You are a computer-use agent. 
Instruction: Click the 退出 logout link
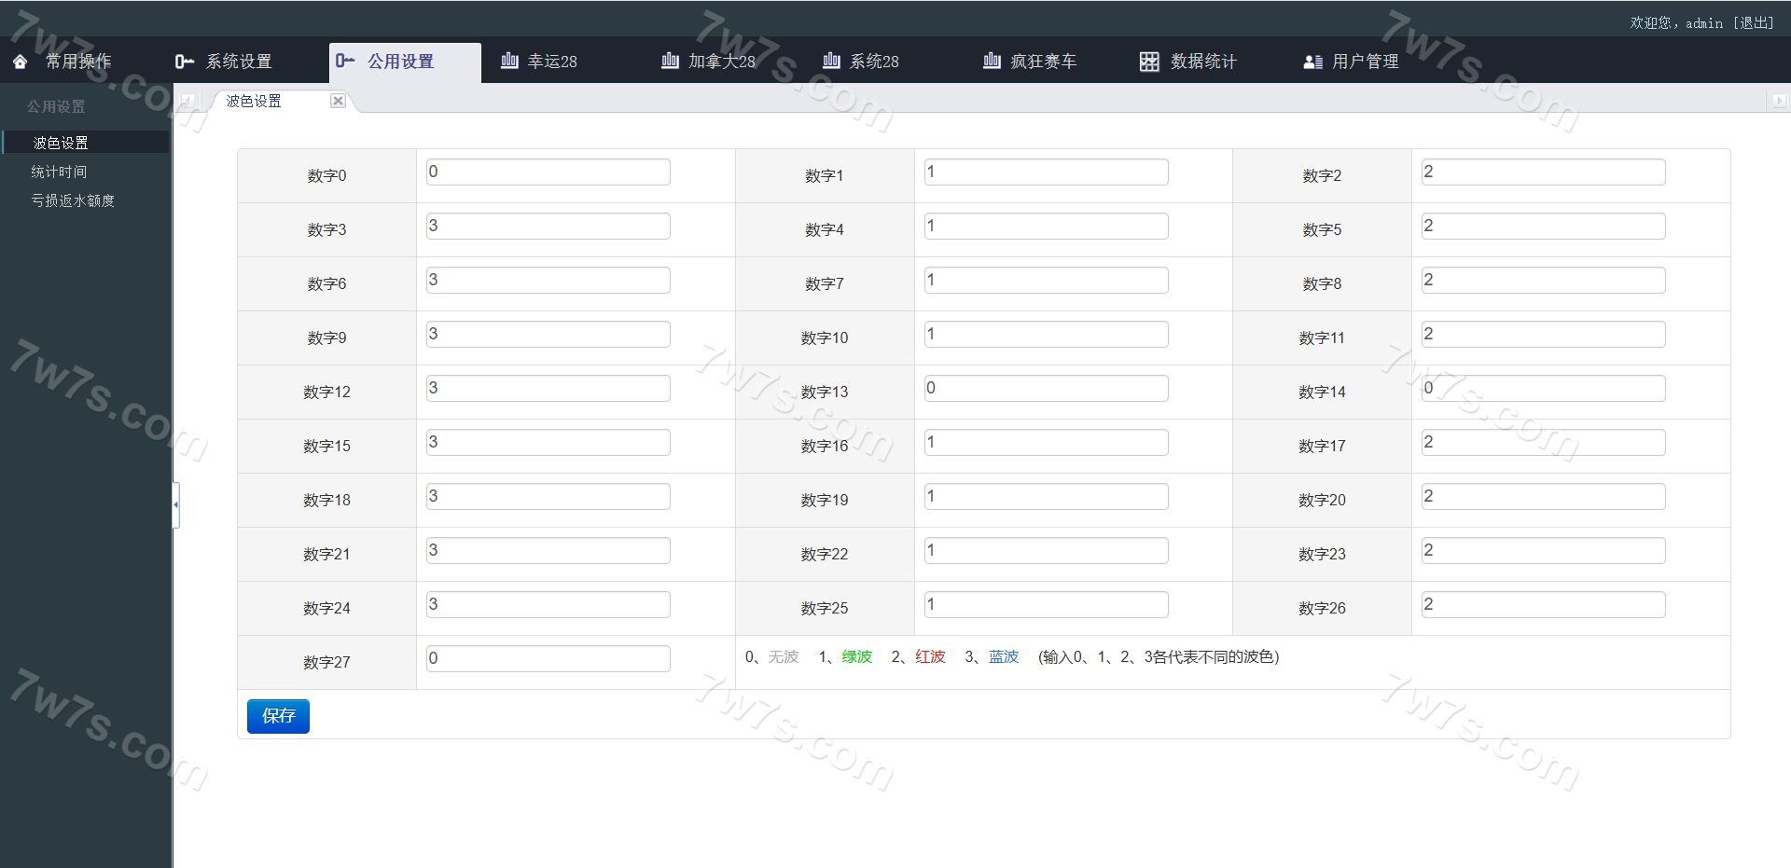point(1754,22)
